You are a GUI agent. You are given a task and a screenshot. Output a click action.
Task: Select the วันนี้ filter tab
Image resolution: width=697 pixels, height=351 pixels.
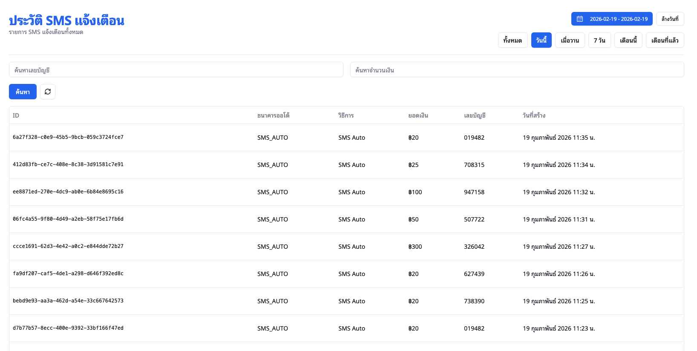(x=541, y=40)
